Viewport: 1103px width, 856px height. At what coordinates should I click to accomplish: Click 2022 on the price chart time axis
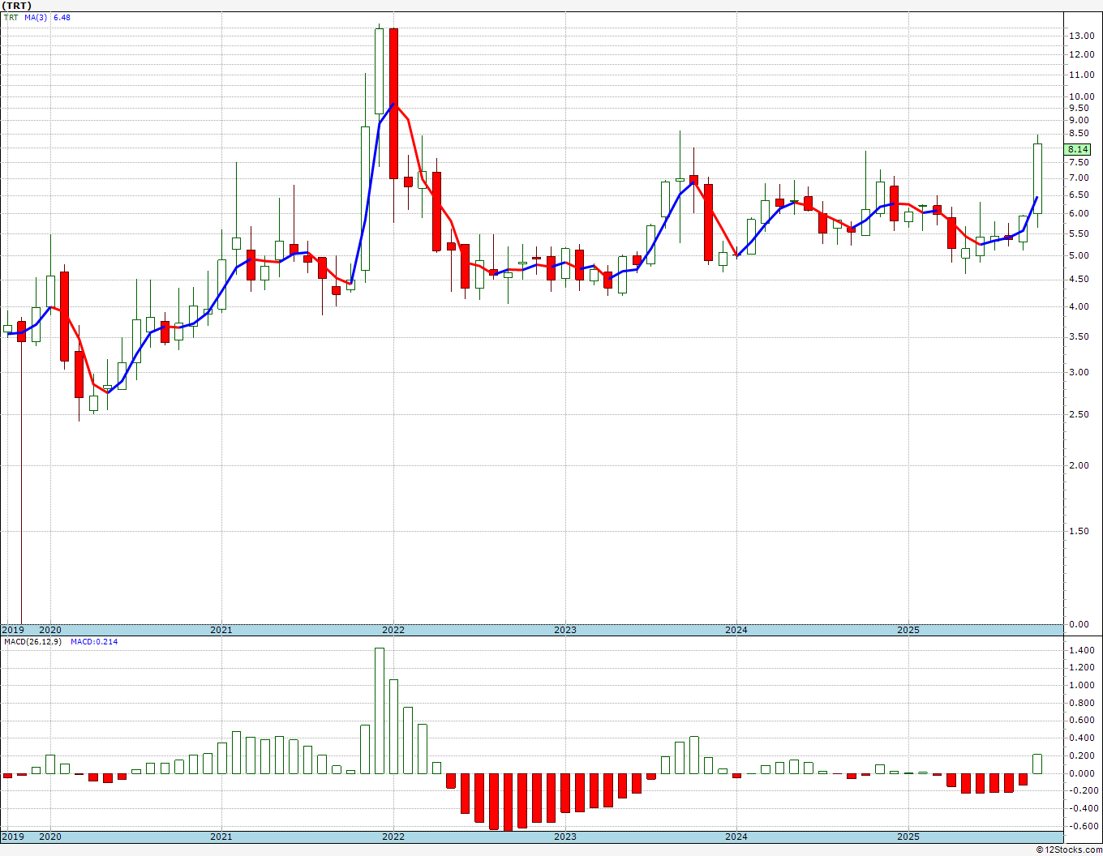click(393, 630)
